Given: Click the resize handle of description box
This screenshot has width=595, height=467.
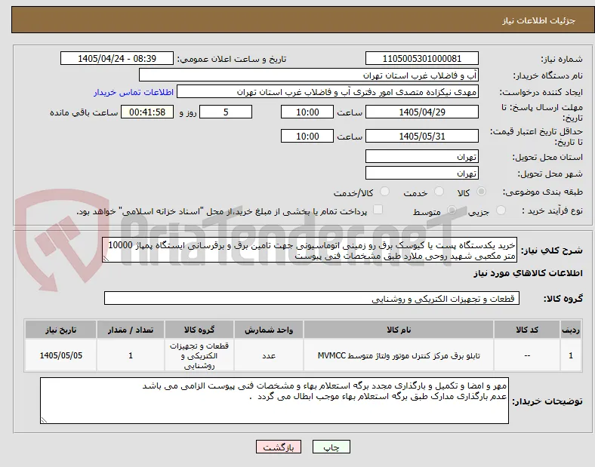Looking at the screenshot, I should click(106, 259).
